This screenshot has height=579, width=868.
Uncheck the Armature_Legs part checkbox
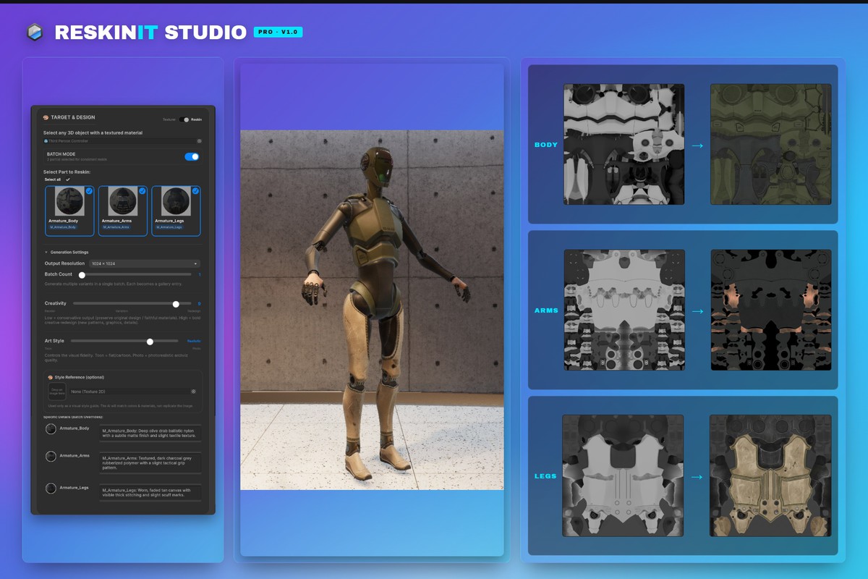(195, 190)
